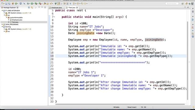Click "IT Jobs 1" string on line 24
Image resolution: width=195 pixels, height=110 pixels.
[x=85, y=72]
